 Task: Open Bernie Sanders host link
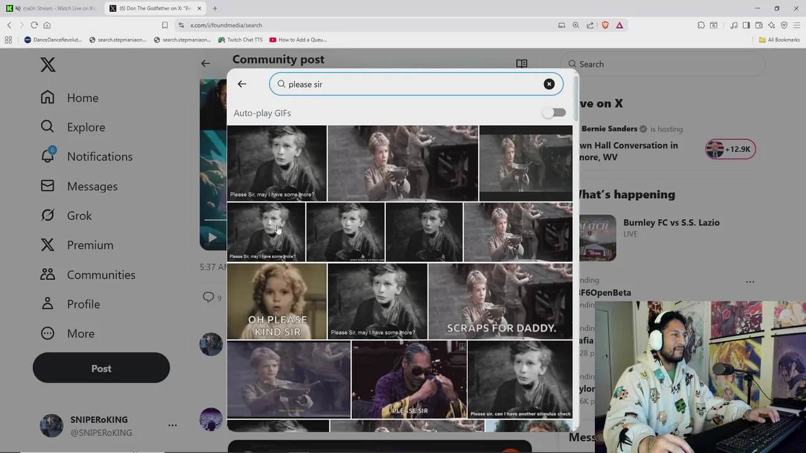coord(610,128)
